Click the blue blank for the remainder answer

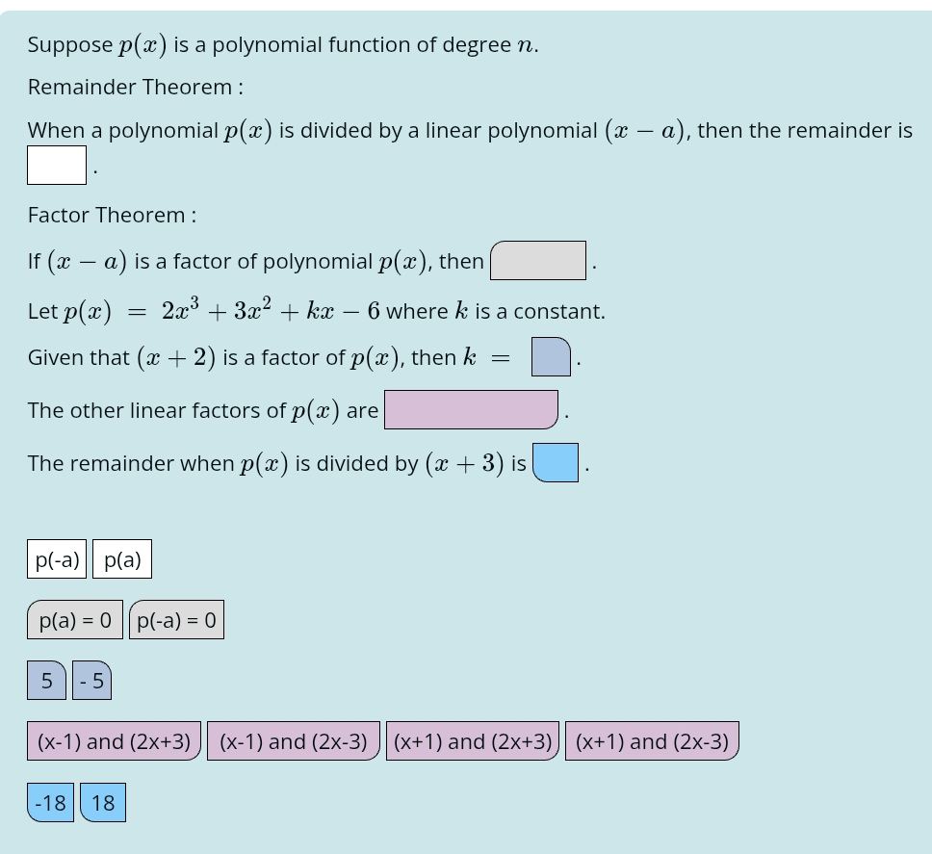[x=553, y=462]
